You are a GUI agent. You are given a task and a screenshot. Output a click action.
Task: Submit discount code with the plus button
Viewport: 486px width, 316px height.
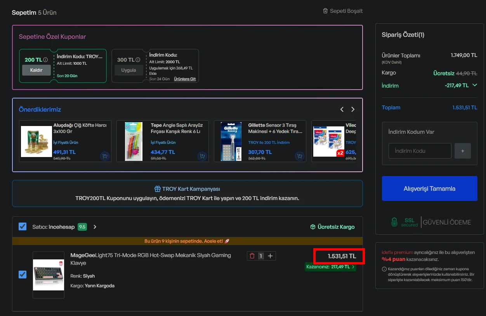(x=463, y=151)
